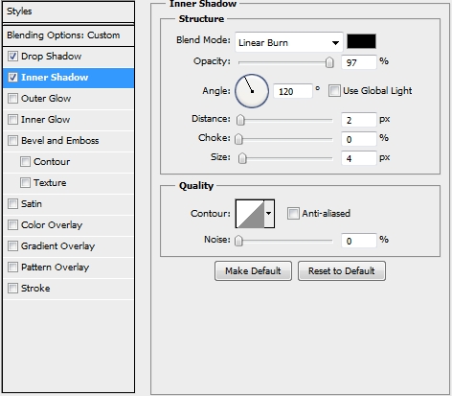Screen dimensions: 452x396
Task: Click the Make Default button
Action: tap(253, 271)
